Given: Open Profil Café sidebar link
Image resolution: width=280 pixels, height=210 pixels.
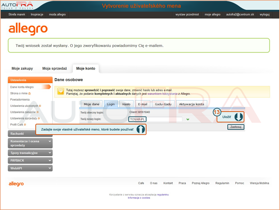Looking at the screenshot, I should 16,124.
